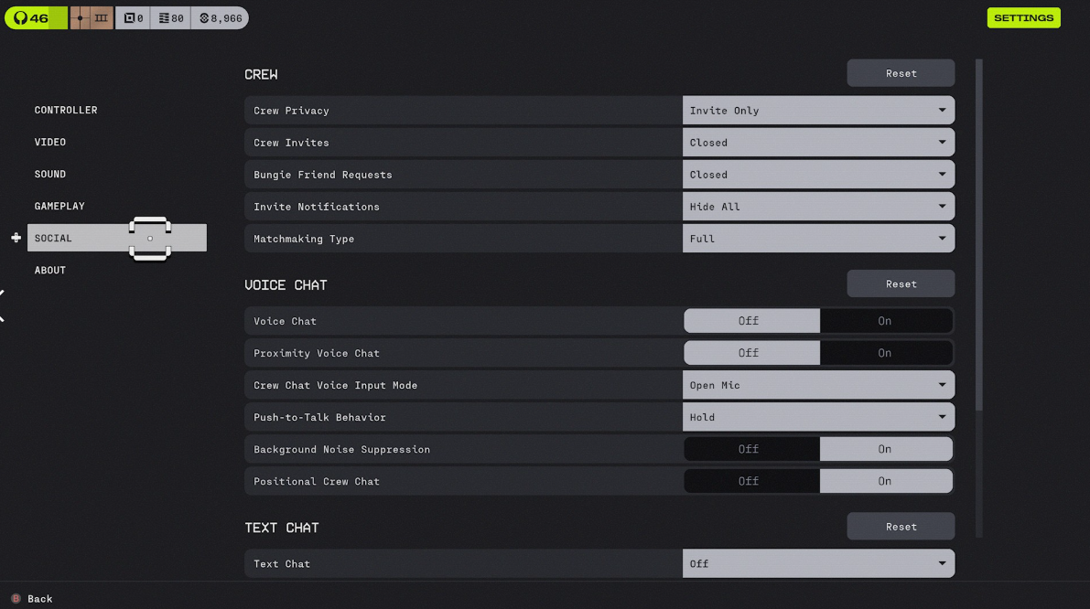Turn off Background Noise Suppression
Viewport: 1090px width, 609px height.
(749, 449)
